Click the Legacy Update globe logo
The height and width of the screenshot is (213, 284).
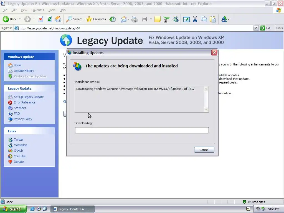[66, 40]
